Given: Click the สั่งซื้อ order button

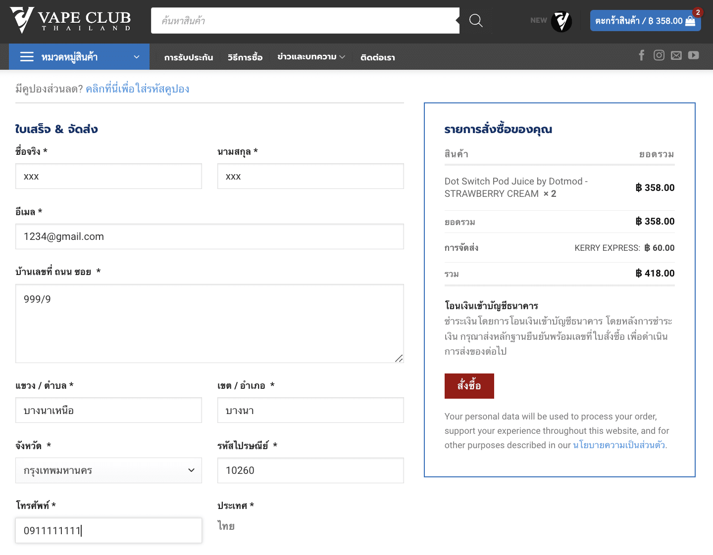Looking at the screenshot, I should (x=469, y=386).
